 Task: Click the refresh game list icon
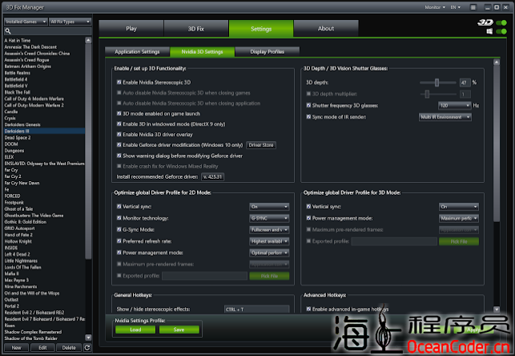click(87, 347)
